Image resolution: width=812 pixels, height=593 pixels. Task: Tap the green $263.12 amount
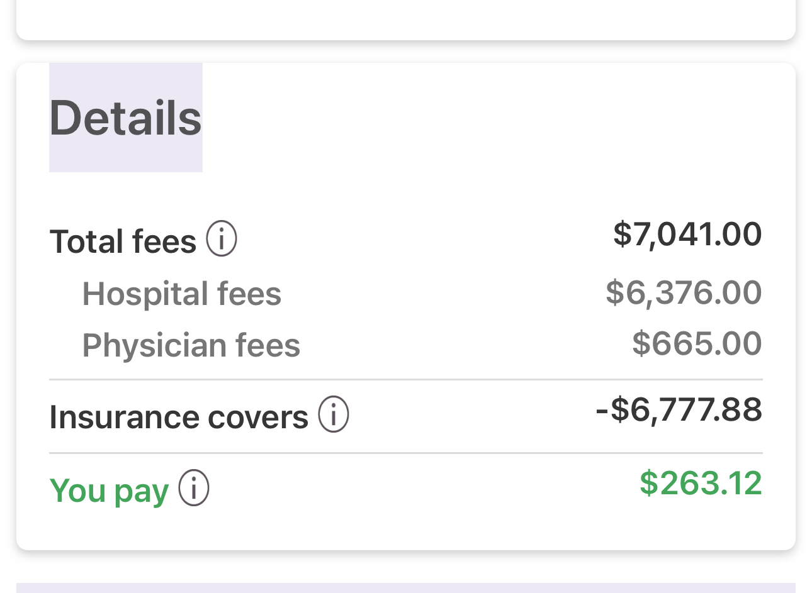(x=701, y=483)
